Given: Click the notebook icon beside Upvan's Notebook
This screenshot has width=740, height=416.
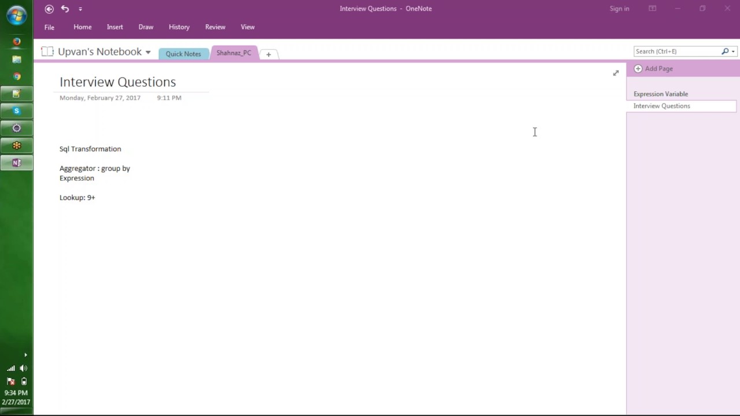Looking at the screenshot, I should click(47, 51).
